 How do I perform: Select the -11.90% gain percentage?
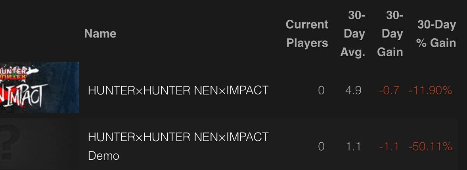[x=430, y=91]
